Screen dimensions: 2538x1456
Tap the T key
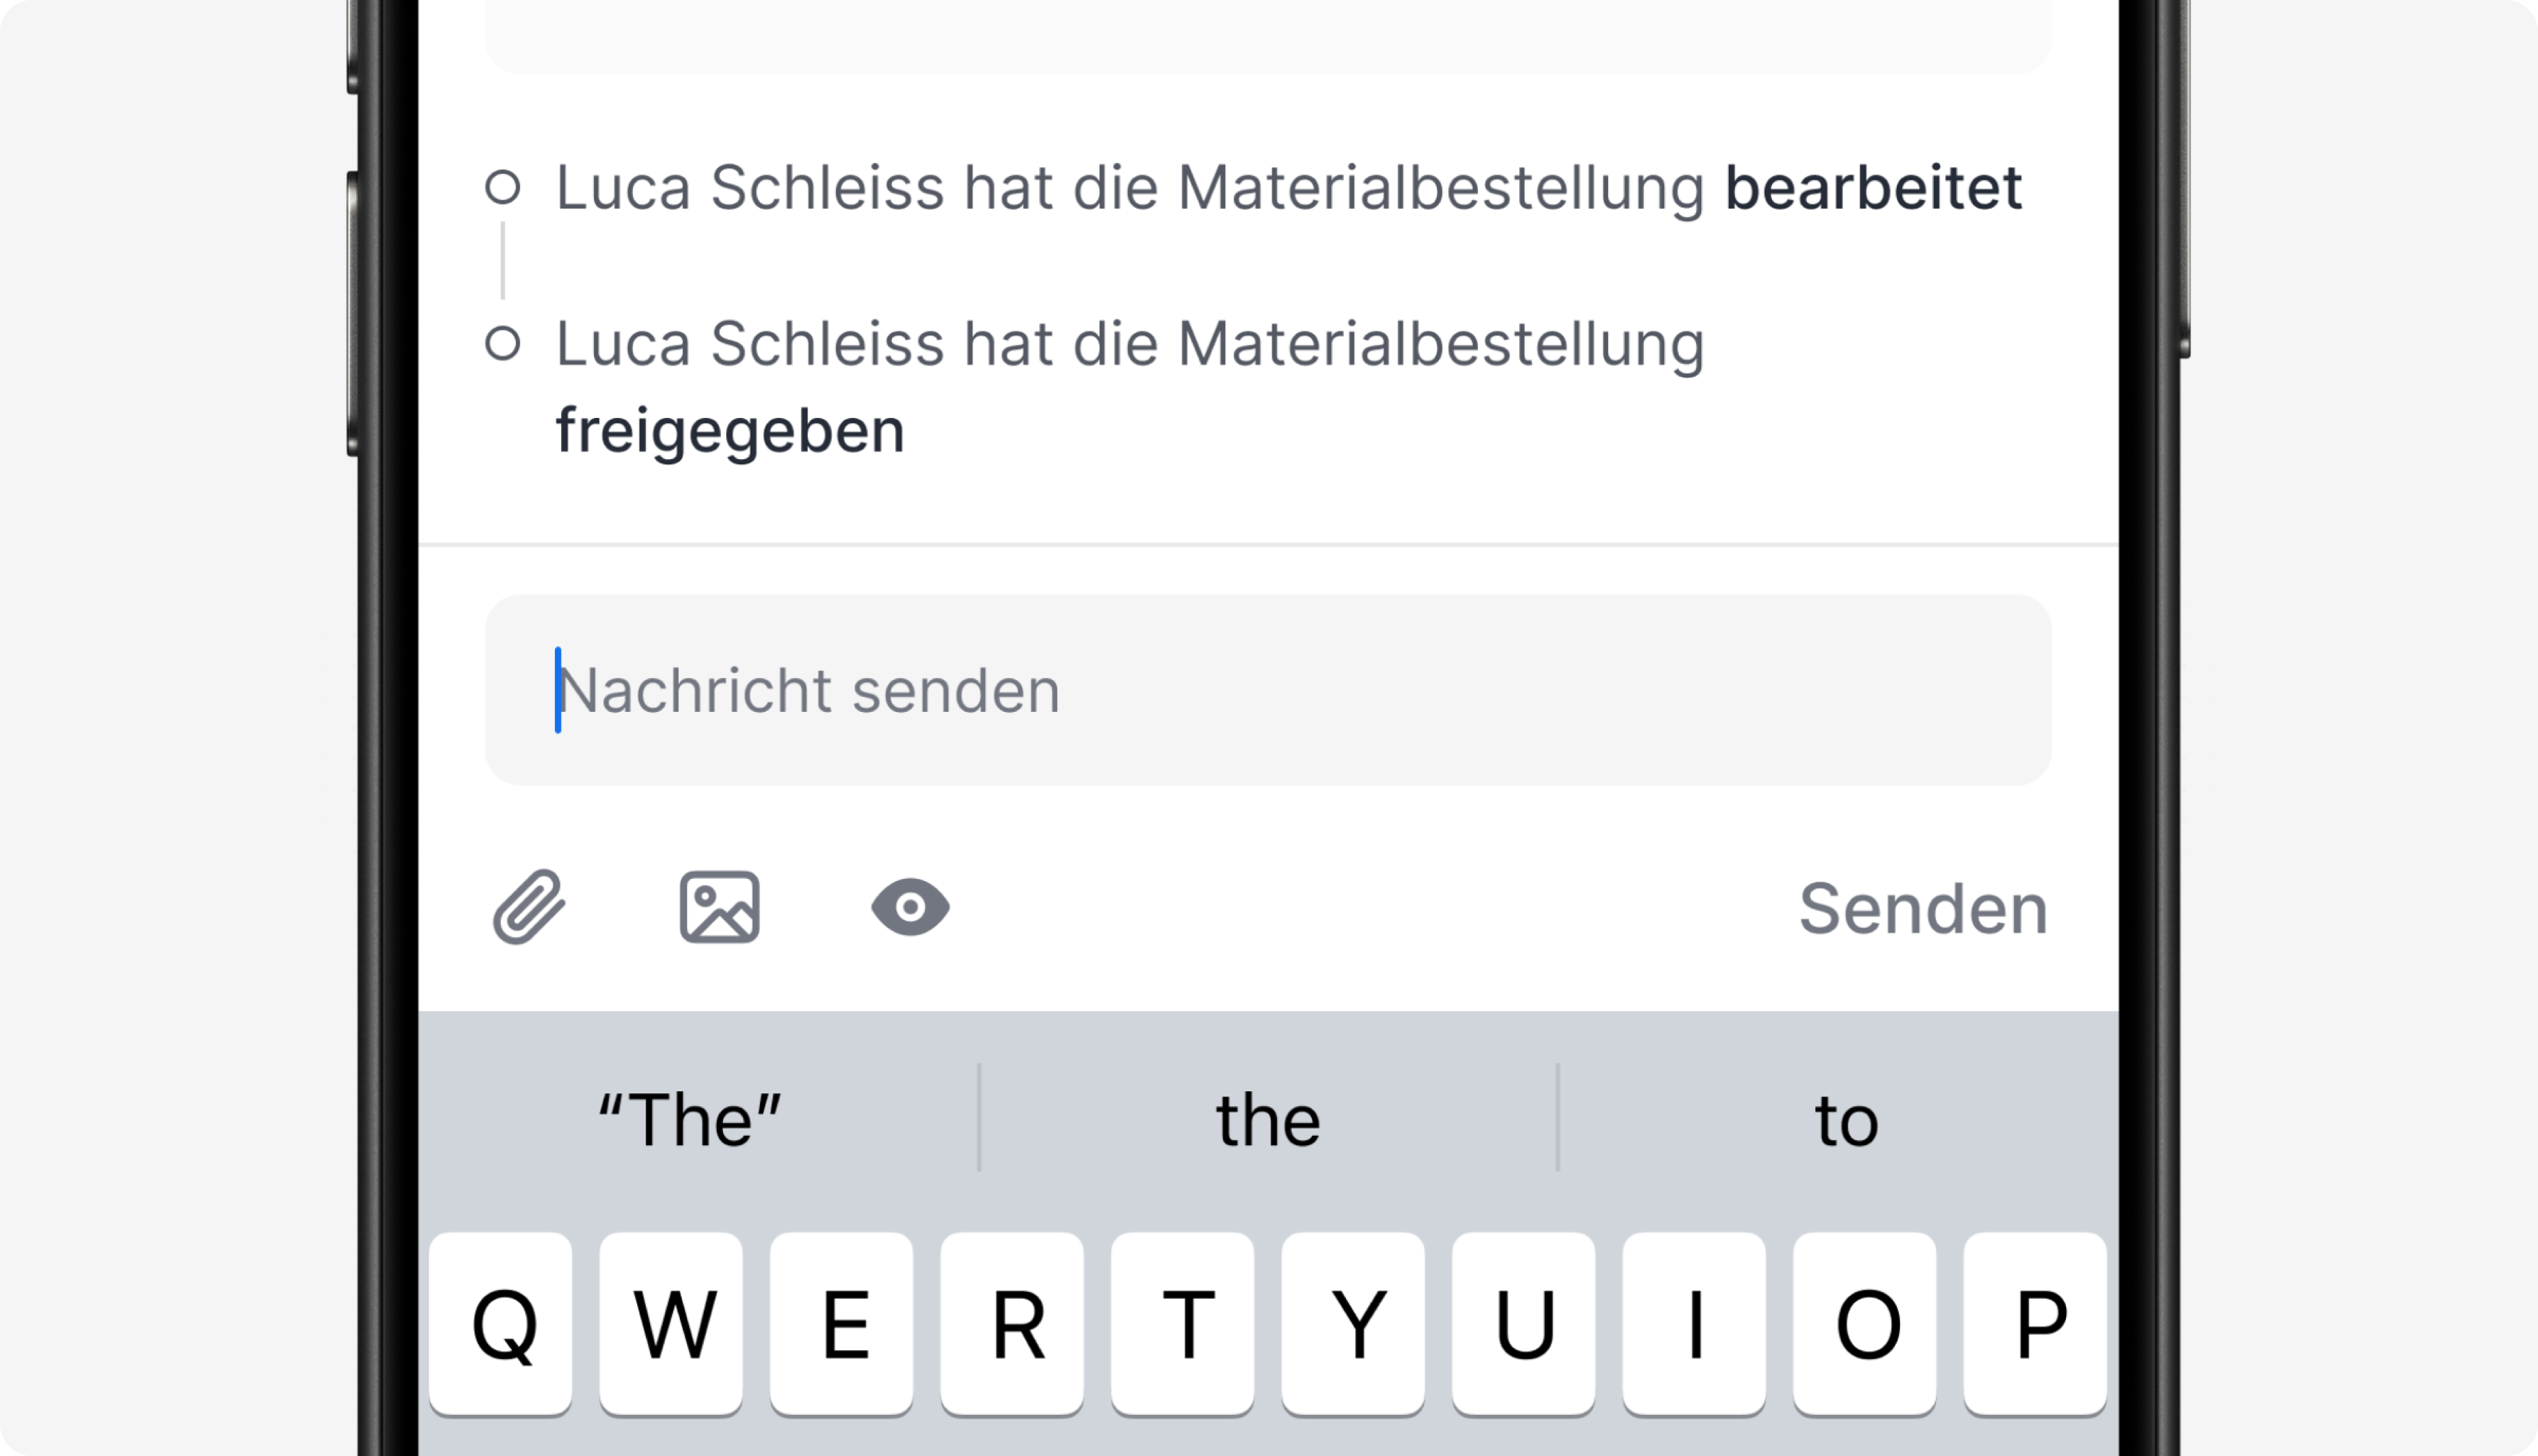[x=1183, y=1323]
